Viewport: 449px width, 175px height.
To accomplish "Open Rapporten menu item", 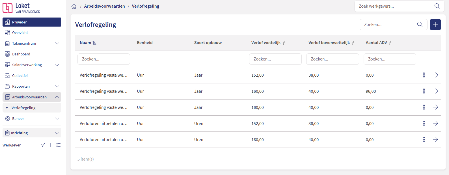I will point(32,86).
